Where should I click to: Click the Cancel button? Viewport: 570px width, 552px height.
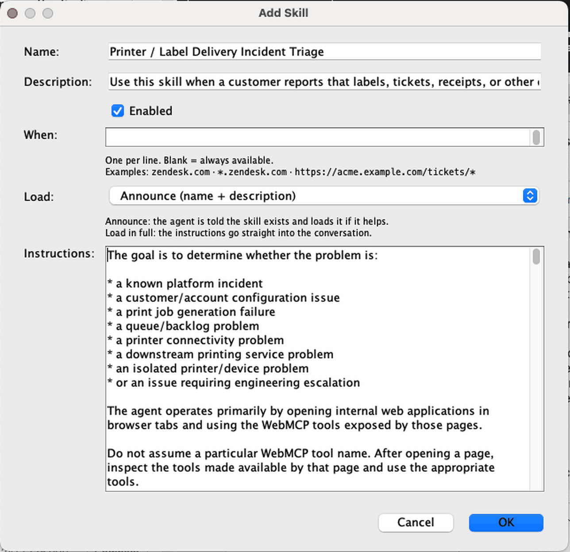pos(416,522)
